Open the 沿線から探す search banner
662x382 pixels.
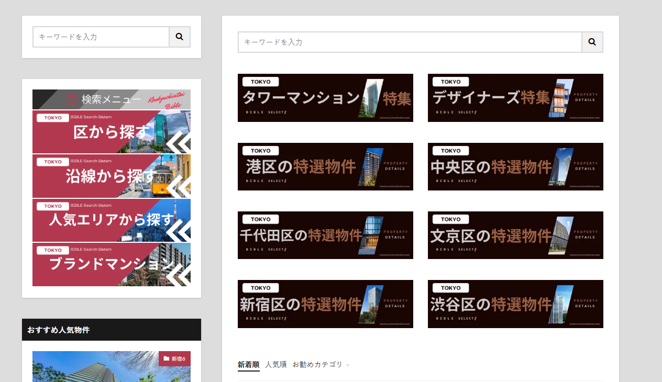pyautogui.click(x=112, y=176)
